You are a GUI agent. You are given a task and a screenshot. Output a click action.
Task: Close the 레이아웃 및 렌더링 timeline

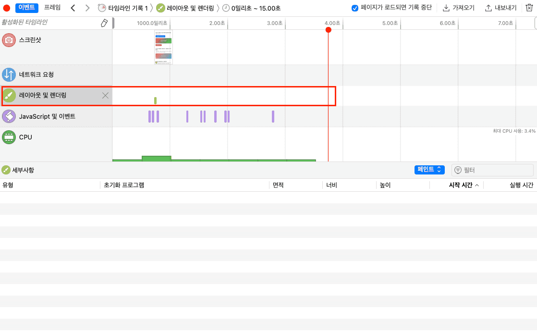pos(105,96)
